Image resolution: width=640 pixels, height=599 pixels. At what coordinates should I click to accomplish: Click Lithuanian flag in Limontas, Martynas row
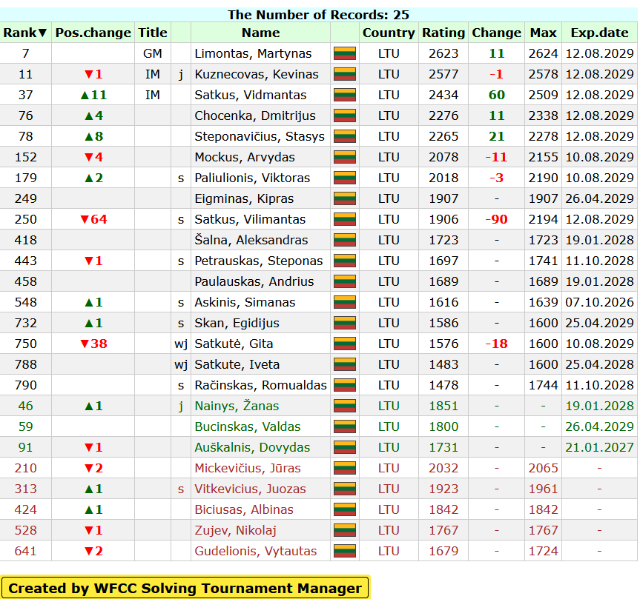point(345,53)
